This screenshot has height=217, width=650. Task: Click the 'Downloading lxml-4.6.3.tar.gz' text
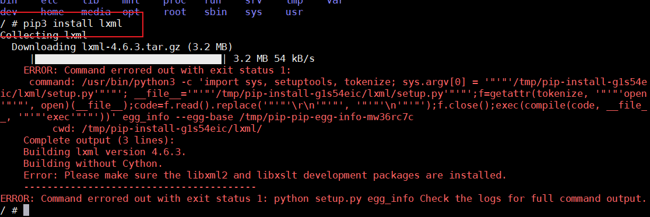tap(96, 47)
